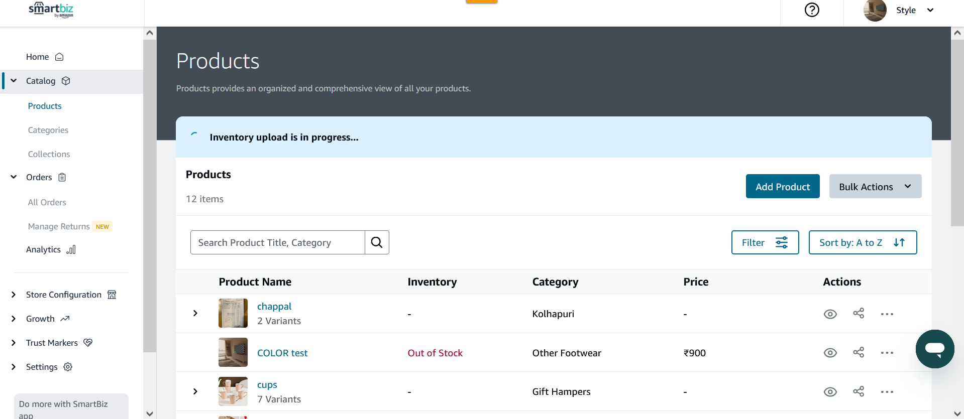Focus the Search Product Title field
Image resolution: width=964 pixels, height=419 pixels.
pyautogui.click(x=278, y=242)
